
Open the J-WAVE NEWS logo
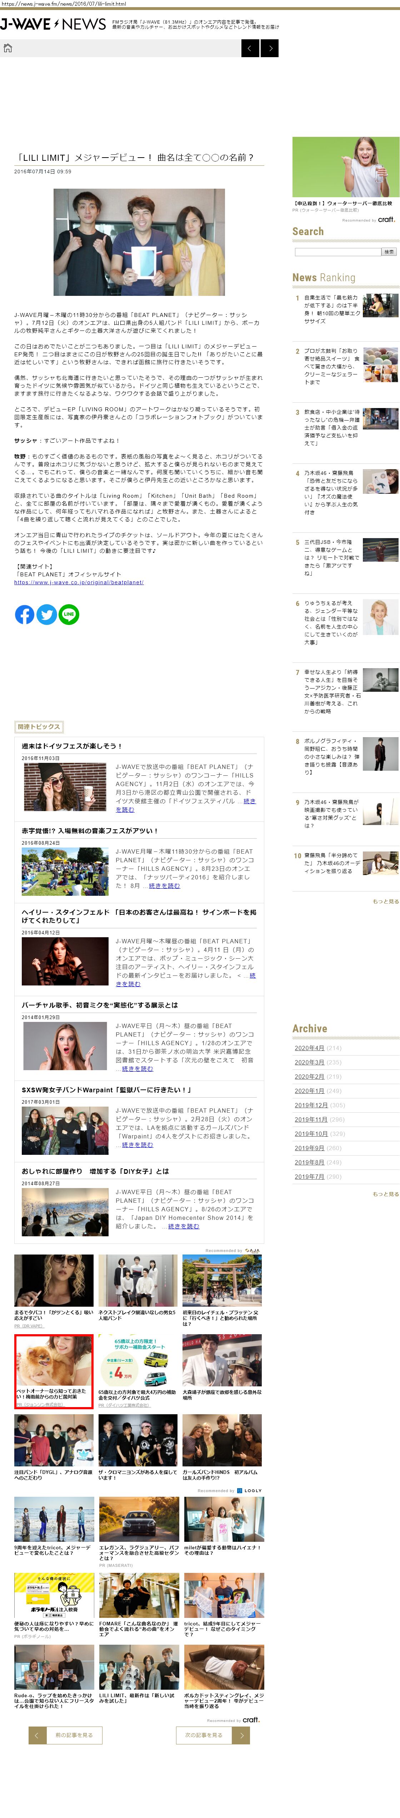(54, 24)
